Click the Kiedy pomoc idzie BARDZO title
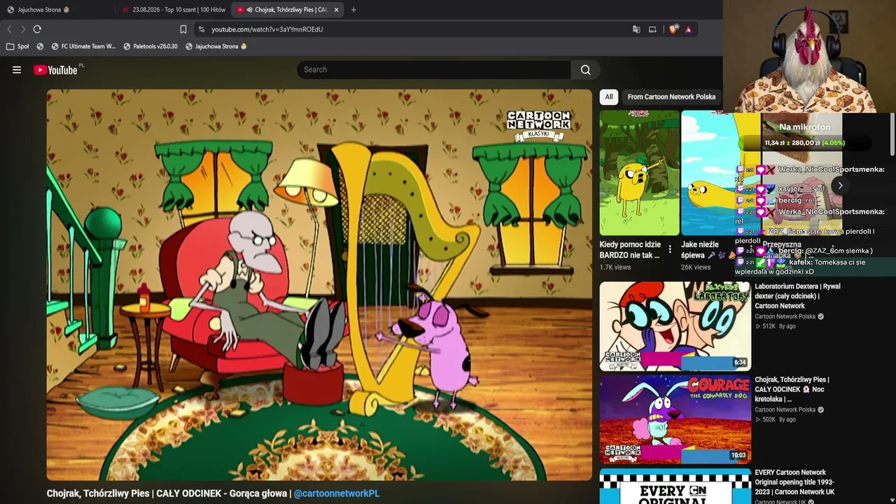896x504 pixels. click(x=630, y=250)
